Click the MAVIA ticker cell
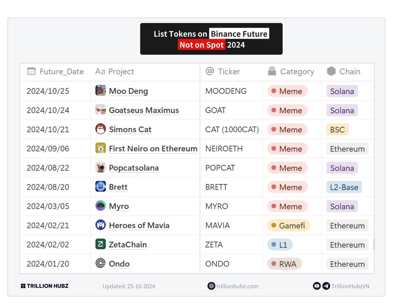 tap(231, 226)
